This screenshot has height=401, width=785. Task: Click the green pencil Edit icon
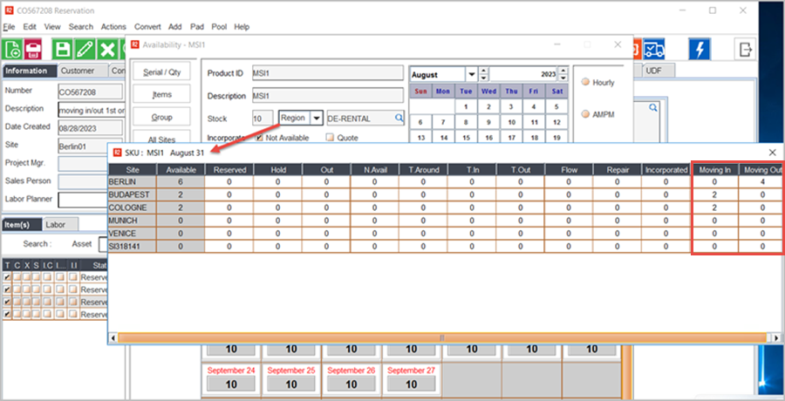[85, 50]
